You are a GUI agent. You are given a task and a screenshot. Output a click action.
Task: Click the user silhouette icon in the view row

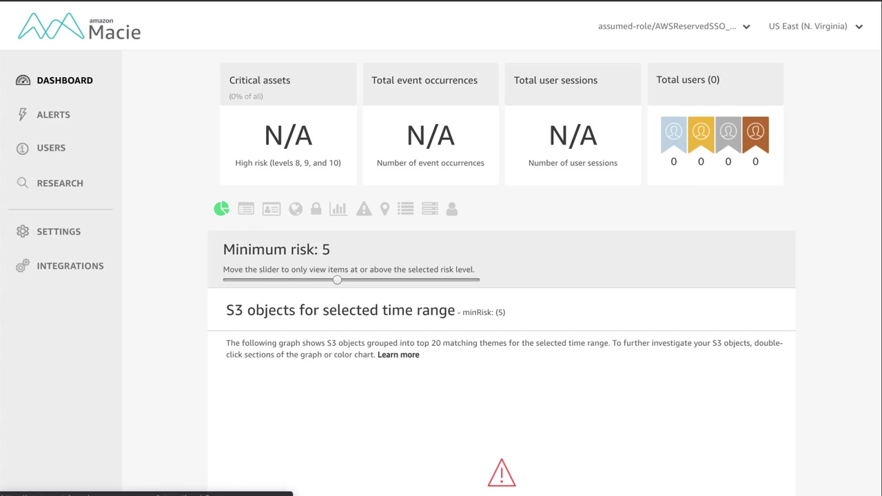tap(452, 209)
